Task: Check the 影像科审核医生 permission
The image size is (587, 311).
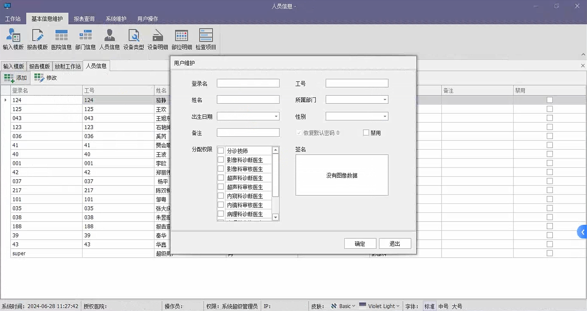Action: (221, 169)
